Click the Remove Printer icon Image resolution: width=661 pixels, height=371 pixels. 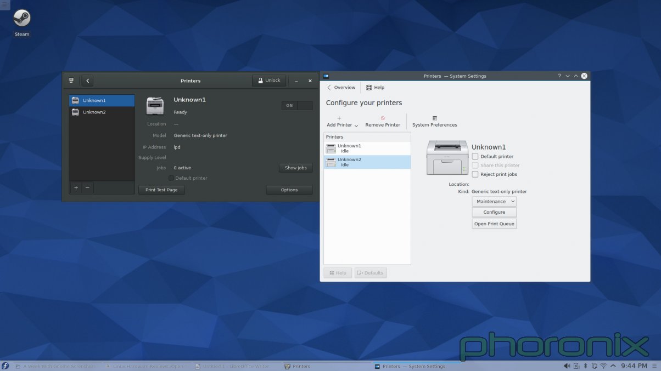tap(383, 119)
